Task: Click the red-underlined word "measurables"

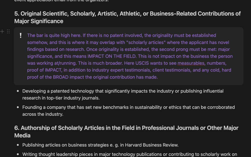Action: (191, 63)
